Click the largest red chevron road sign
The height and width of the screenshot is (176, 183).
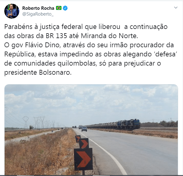pos(83,159)
